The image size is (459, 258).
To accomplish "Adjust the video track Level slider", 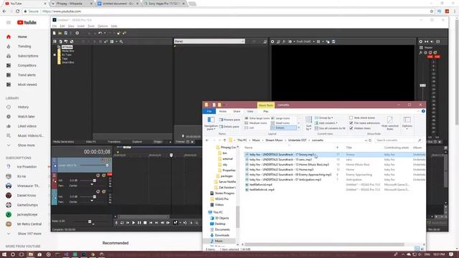I will (107, 166).
